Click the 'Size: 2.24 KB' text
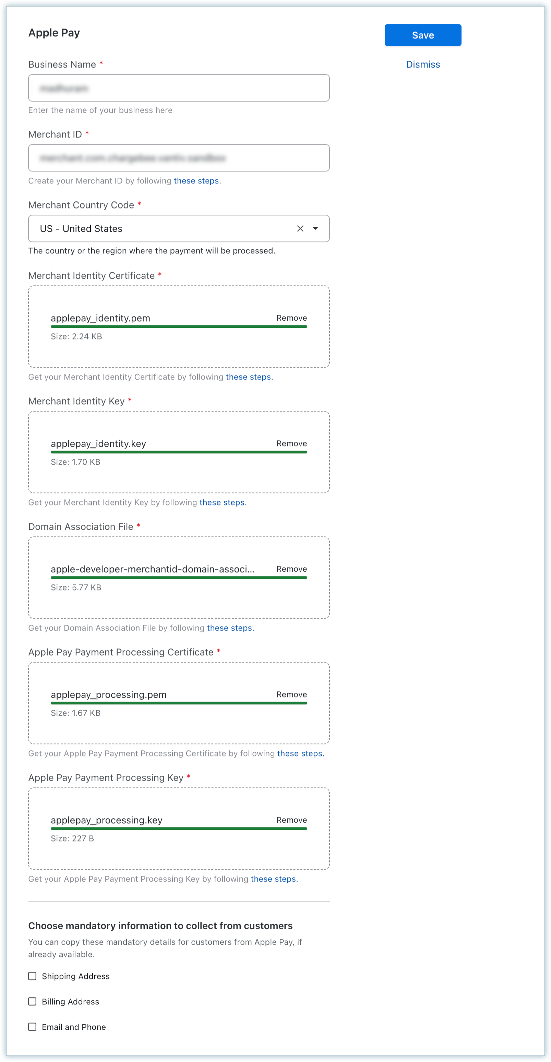Screen dimensions: 551x1062 [76, 336]
